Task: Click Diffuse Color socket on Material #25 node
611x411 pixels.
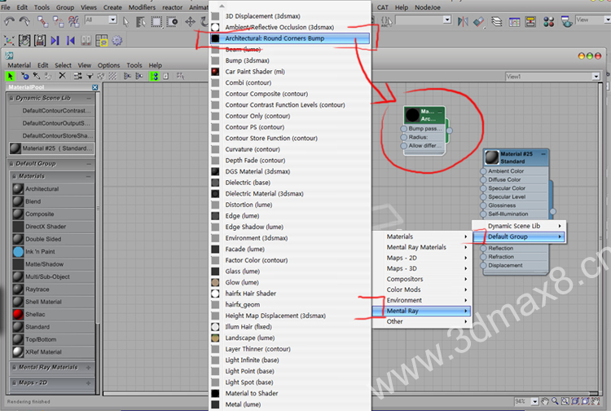Action: pyautogui.click(x=484, y=179)
